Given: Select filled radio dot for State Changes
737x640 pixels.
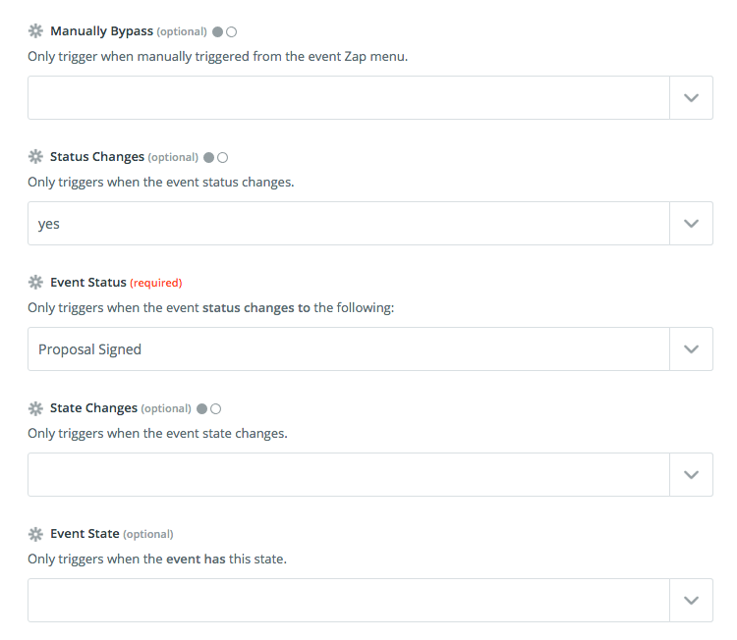Looking at the screenshot, I should [202, 409].
